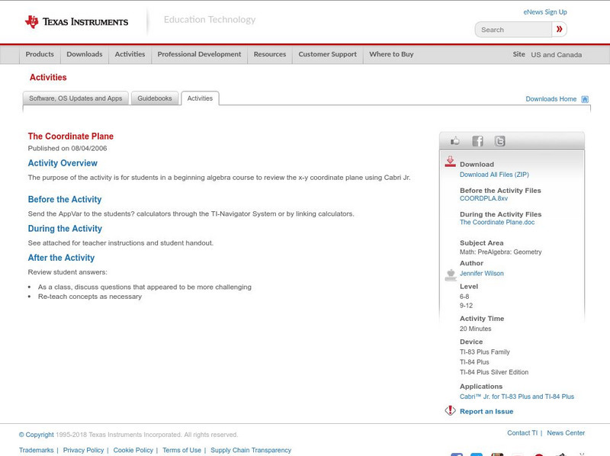Click into the Search text field
This screenshot has height=456, width=610.
[x=513, y=30]
